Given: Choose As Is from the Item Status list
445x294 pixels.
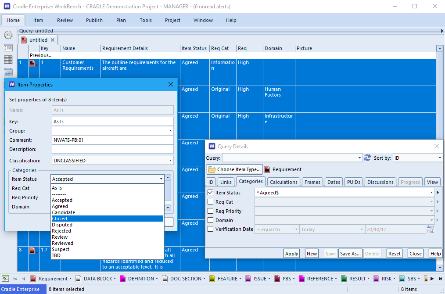Looking at the screenshot, I should point(107,188).
